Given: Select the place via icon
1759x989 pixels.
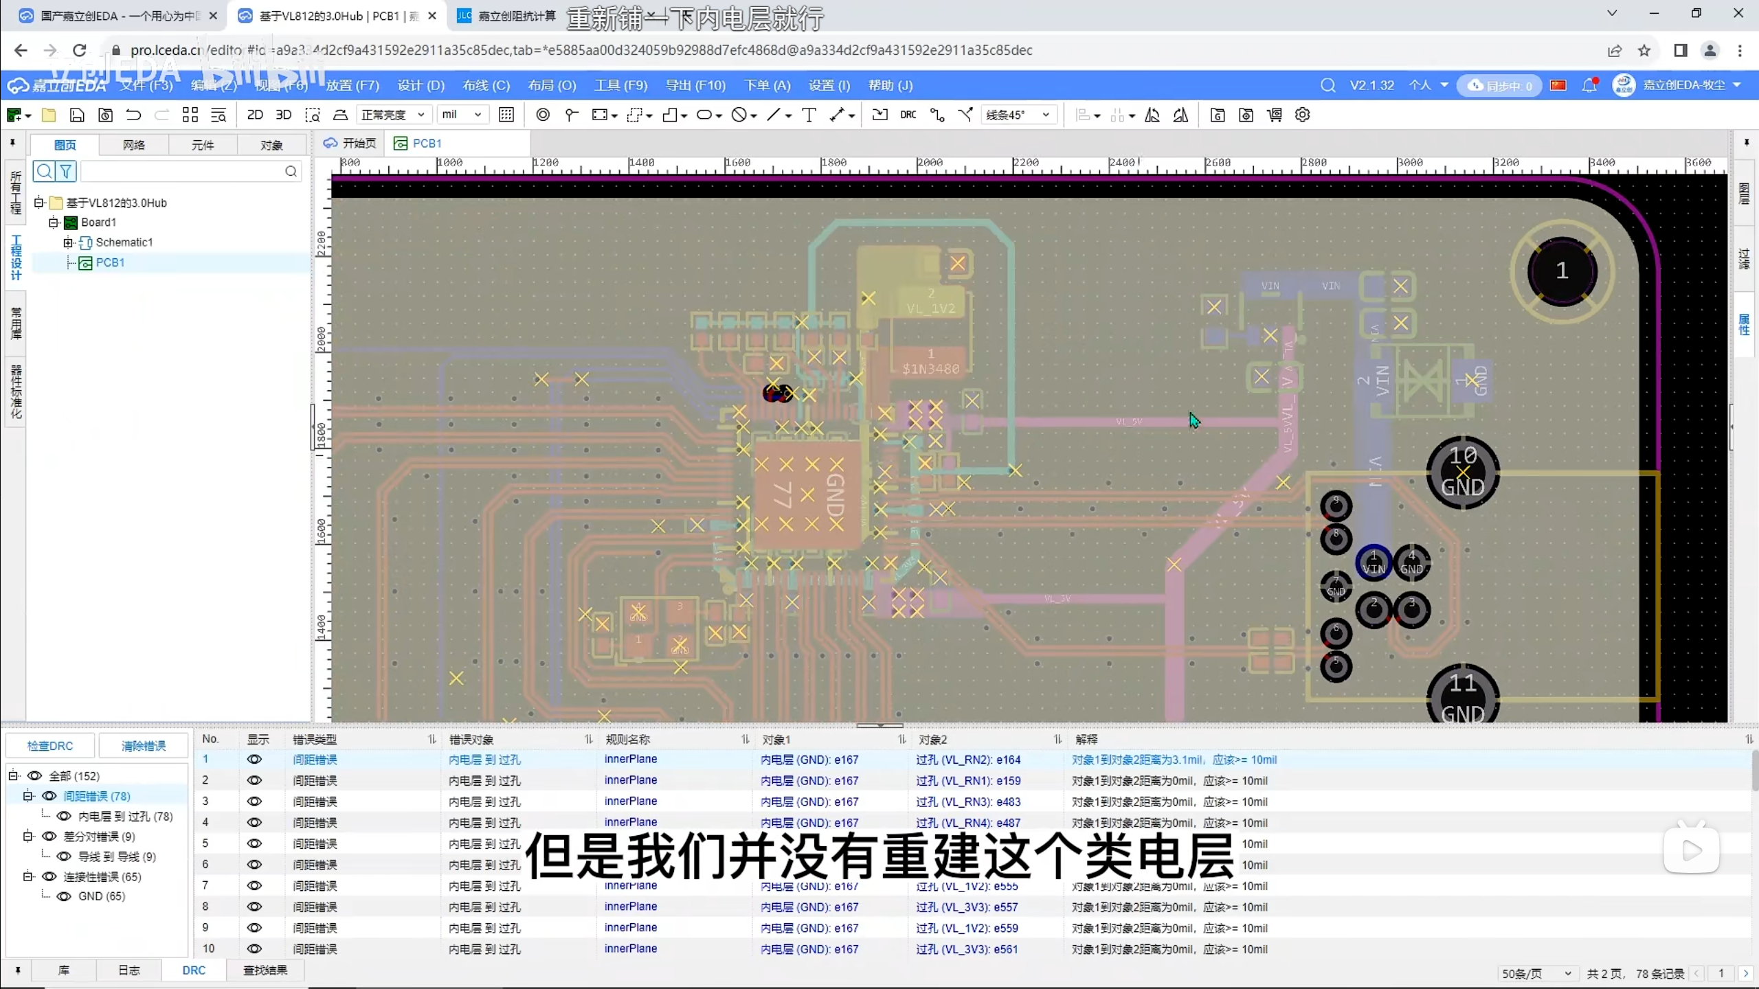Looking at the screenshot, I should point(542,115).
